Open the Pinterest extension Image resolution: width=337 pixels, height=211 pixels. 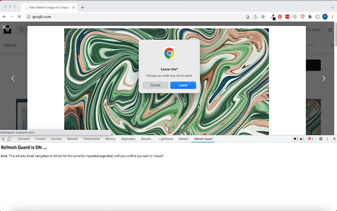pos(280,17)
